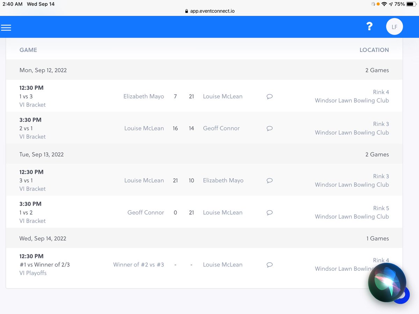The height and width of the screenshot is (314, 419).
Task: Open comment for Louise McLean 16-14 game
Action: point(270,128)
